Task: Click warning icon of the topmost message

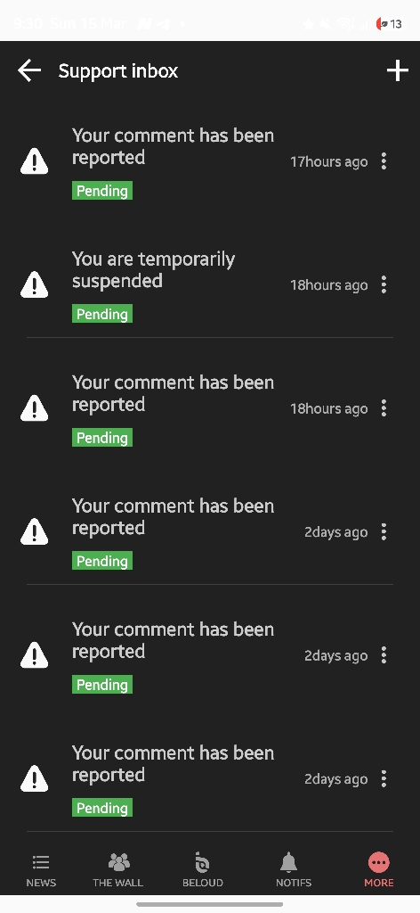Action: (35, 161)
